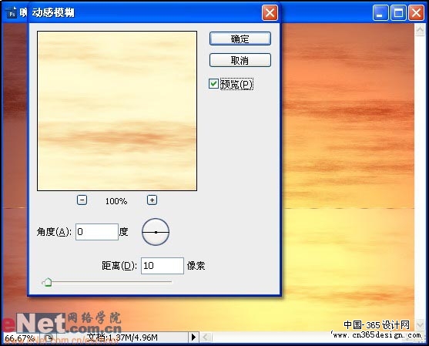Click the horizontal scrollbar left arrow
The image size is (429, 346).
(x=206, y=337)
